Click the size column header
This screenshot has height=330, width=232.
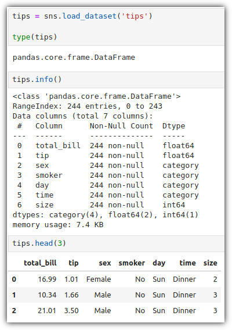[211, 263]
